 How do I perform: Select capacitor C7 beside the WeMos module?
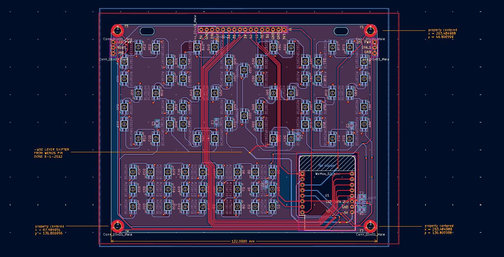(x=362, y=197)
